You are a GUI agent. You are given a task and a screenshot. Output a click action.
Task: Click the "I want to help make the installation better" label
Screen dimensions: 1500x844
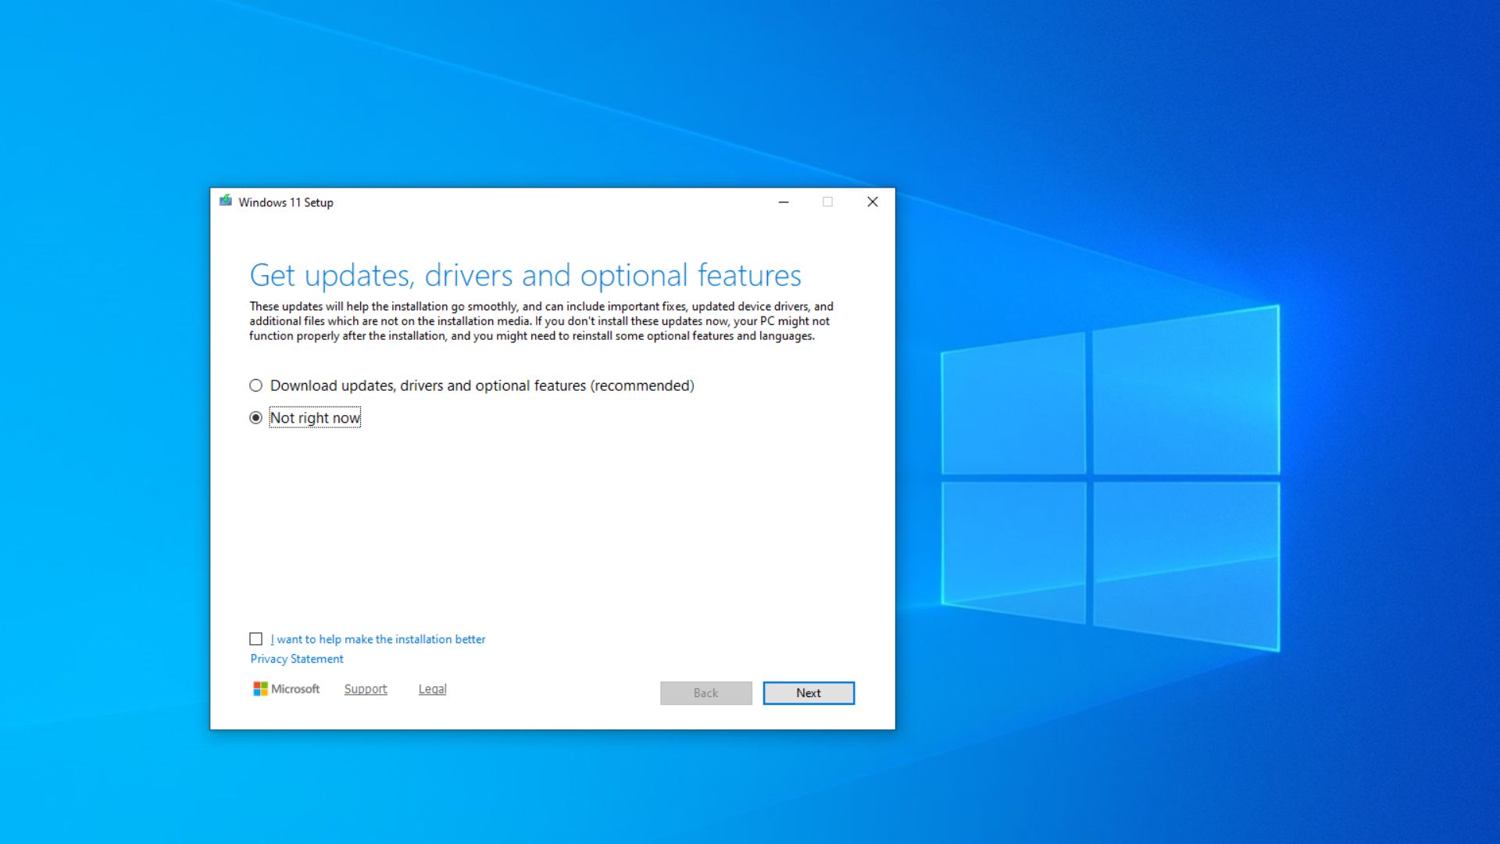coord(377,638)
